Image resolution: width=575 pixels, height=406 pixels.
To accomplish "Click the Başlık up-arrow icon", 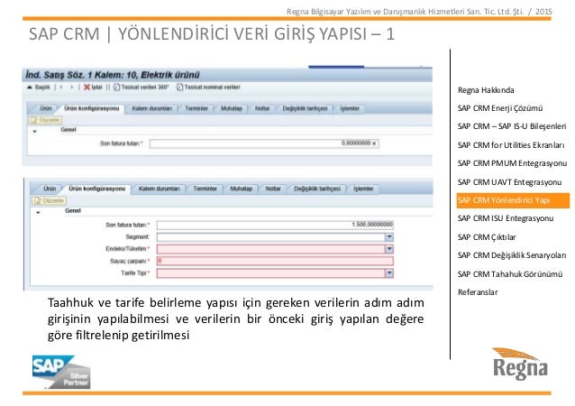I will pyautogui.click(x=30, y=88).
